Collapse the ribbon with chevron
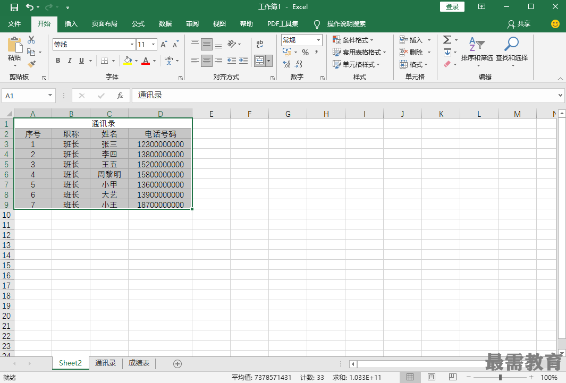 [x=560, y=79]
